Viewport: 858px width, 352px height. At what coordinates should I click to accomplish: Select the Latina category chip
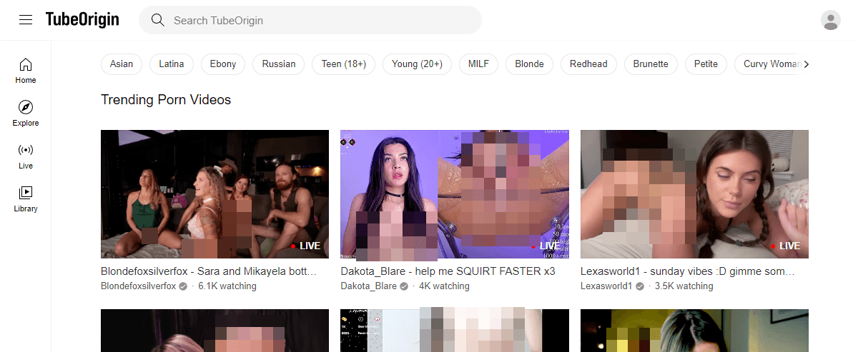point(172,64)
